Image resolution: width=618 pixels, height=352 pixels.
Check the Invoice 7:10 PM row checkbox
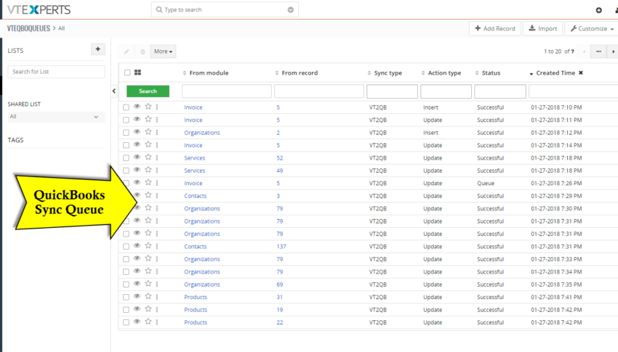(126, 107)
